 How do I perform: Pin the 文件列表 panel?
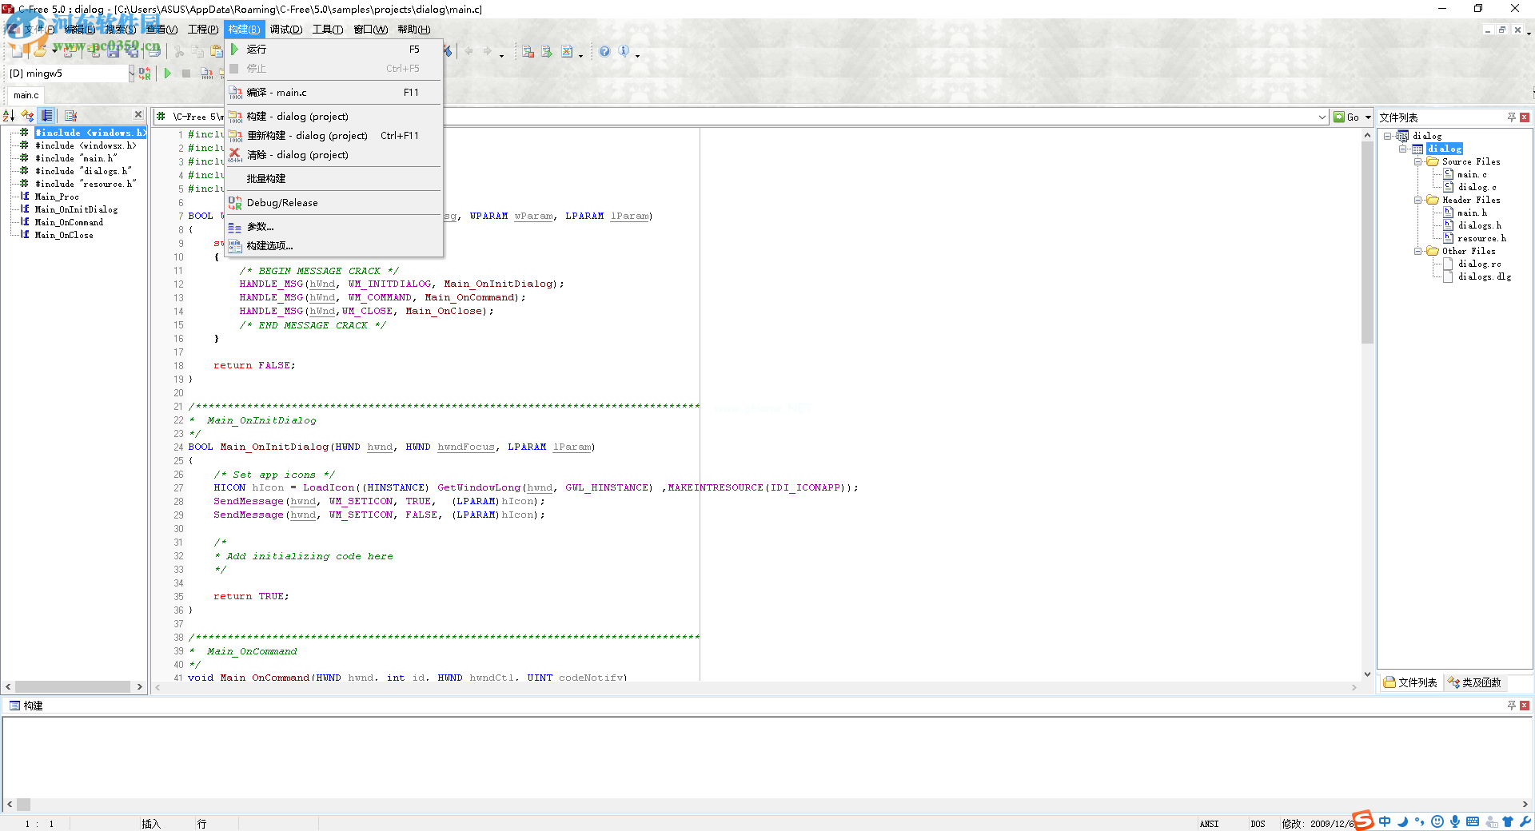click(1511, 117)
